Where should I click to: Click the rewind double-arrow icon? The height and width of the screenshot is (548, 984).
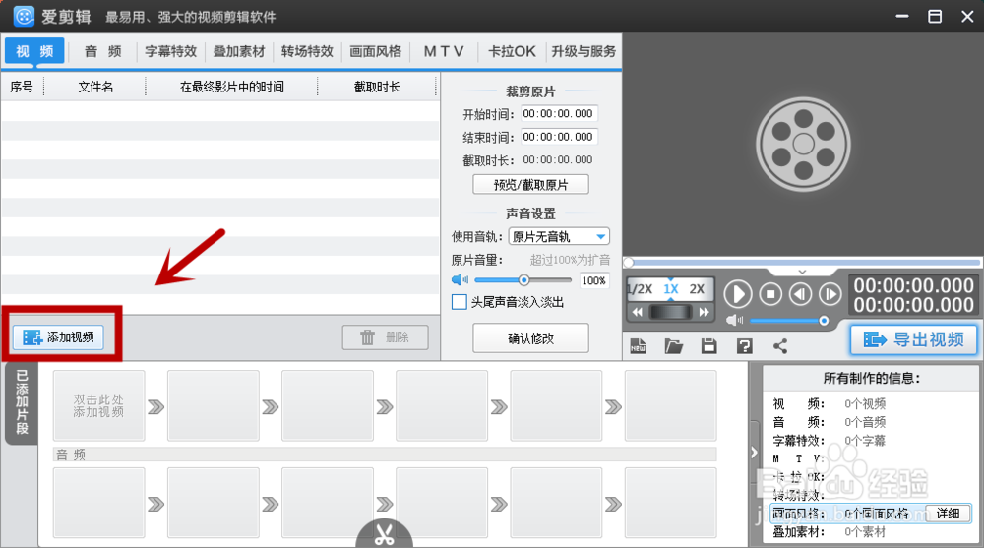pos(637,312)
